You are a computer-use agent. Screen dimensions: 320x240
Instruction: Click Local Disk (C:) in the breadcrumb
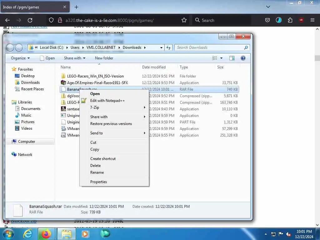coord(52,47)
